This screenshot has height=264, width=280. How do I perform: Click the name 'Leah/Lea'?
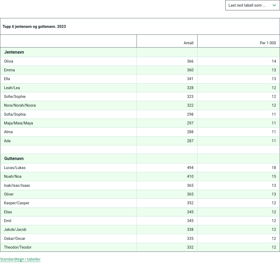click(12, 88)
